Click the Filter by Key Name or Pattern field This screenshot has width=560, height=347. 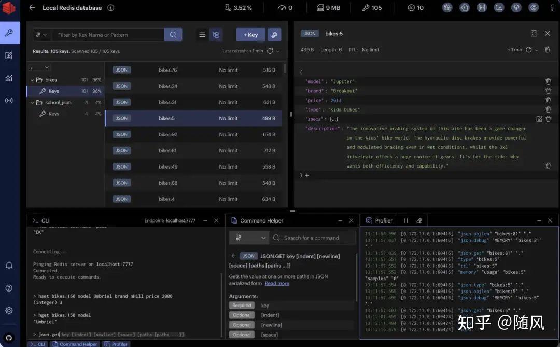coord(108,35)
